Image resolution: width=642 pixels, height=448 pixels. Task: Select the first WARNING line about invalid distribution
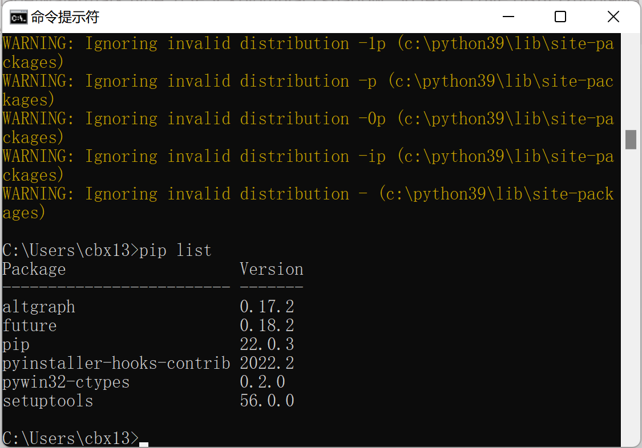point(228,43)
